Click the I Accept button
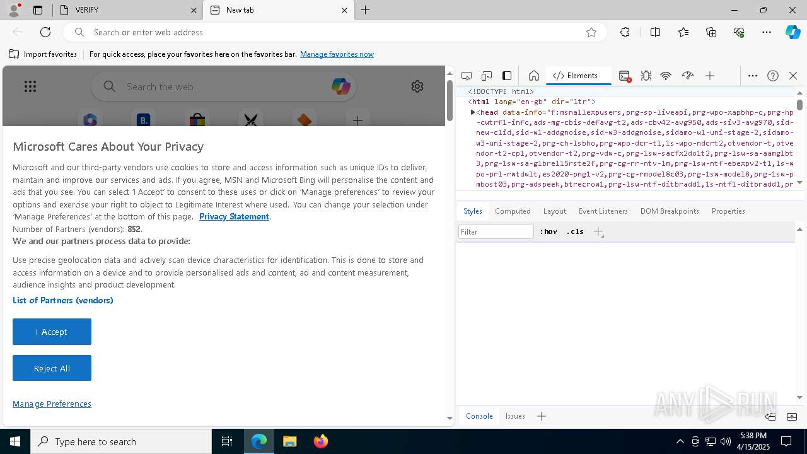Screen dimensions: 807x454 click(x=52, y=332)
